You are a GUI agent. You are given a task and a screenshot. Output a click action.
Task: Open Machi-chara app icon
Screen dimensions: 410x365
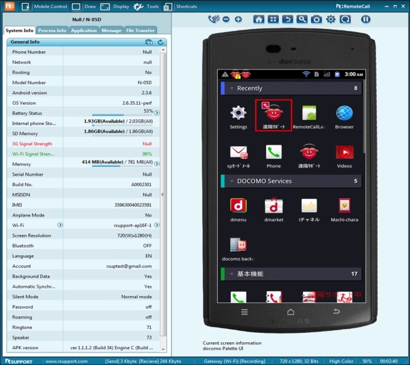[344, 210]
